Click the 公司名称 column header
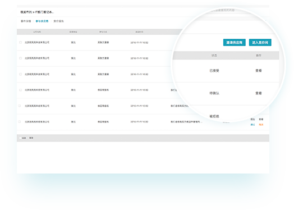Viewport: 294px width, 210px height. (37, 32)
